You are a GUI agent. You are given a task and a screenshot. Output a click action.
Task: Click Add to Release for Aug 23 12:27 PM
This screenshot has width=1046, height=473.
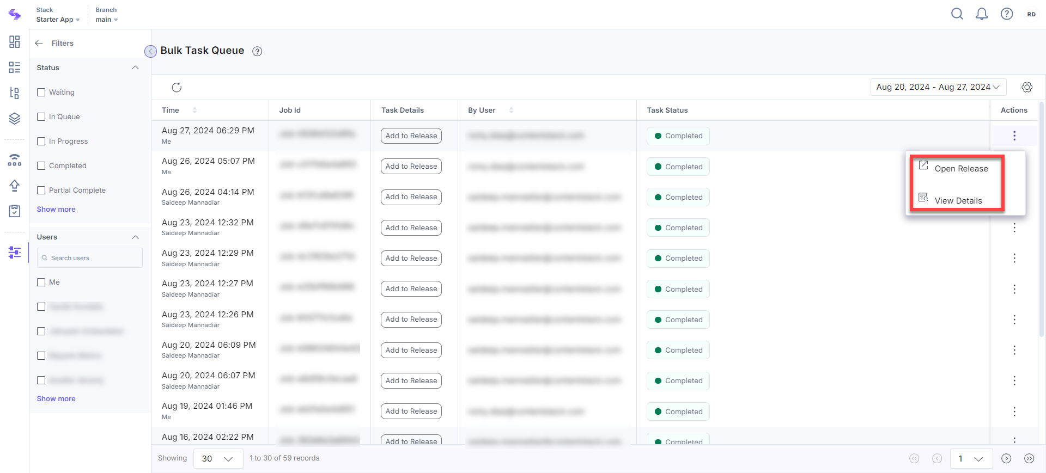411,288
